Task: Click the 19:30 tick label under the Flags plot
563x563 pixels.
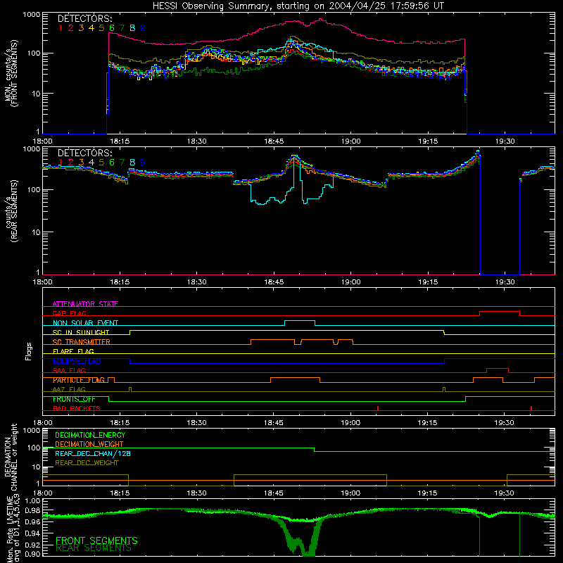Action: point(504,423)
